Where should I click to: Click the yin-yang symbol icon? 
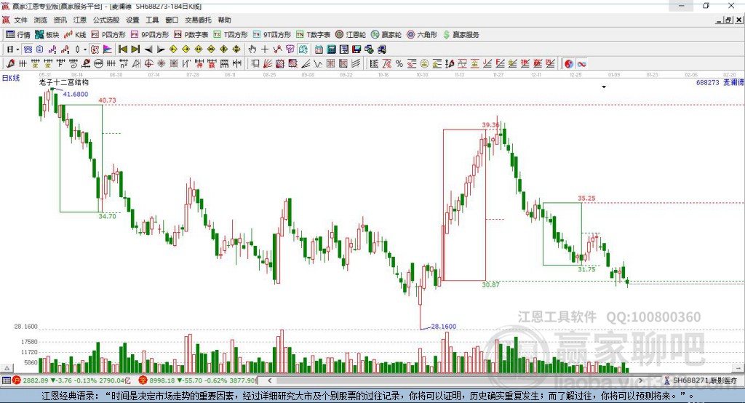[x=569, y=64]
